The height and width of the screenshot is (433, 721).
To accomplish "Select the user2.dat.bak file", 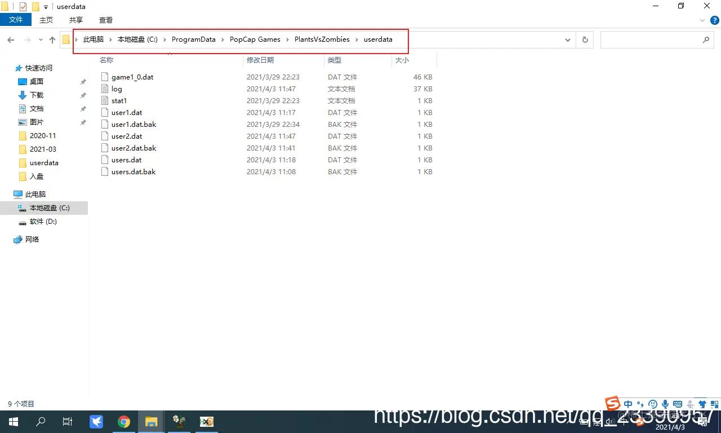I will (x=133, y=148).
